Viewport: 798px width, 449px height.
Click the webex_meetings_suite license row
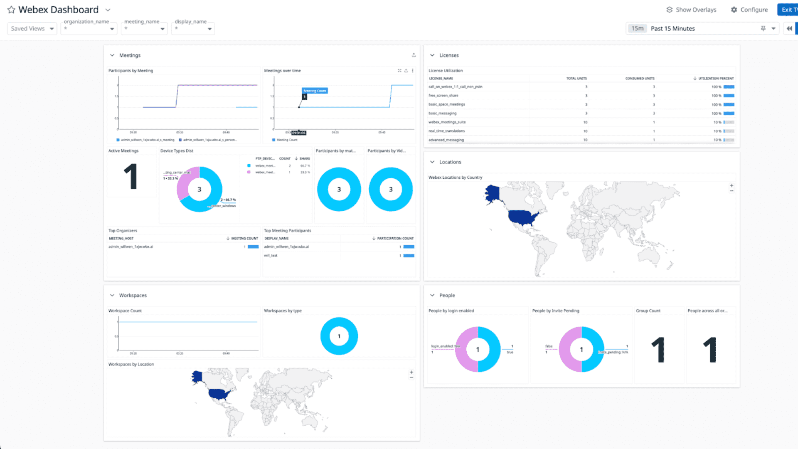tap(581, 122)
